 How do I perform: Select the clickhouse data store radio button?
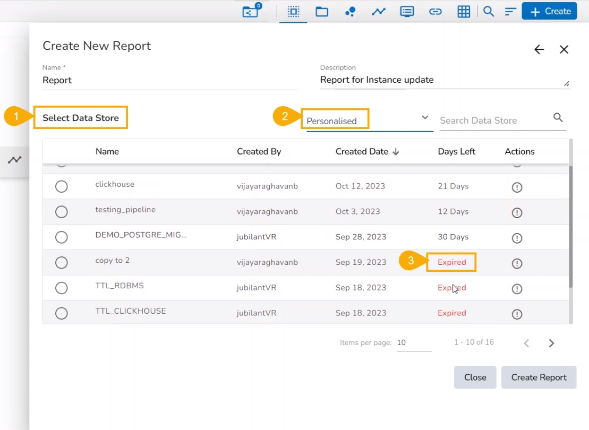pyautogui.click(x=62, y=186)
